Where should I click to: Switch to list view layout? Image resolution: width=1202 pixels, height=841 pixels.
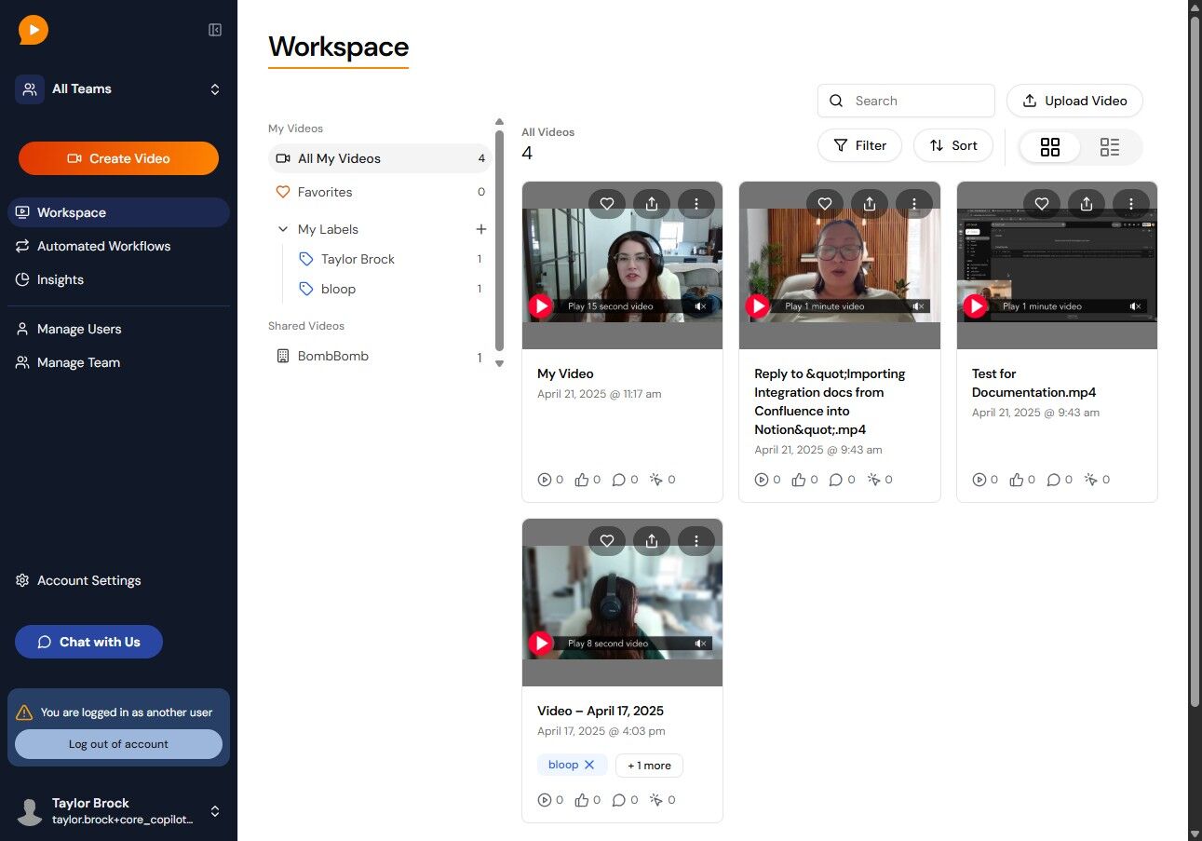[x=1110, y=147]
